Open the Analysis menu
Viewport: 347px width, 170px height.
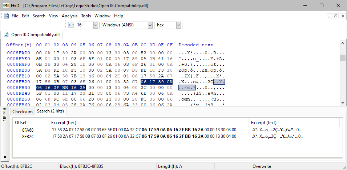coord(69,16)
